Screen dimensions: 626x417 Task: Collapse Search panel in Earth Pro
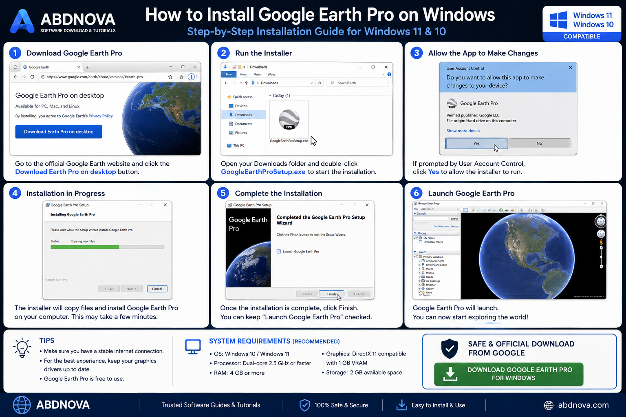415,213
